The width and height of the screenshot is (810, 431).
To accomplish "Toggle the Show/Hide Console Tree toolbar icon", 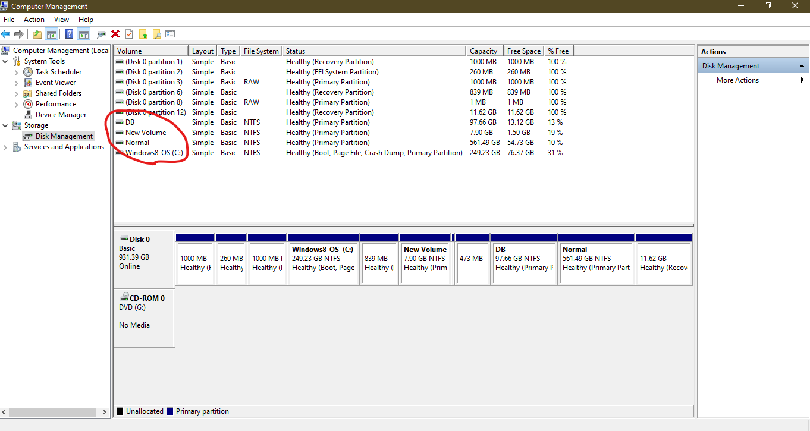I will (52, 34).
